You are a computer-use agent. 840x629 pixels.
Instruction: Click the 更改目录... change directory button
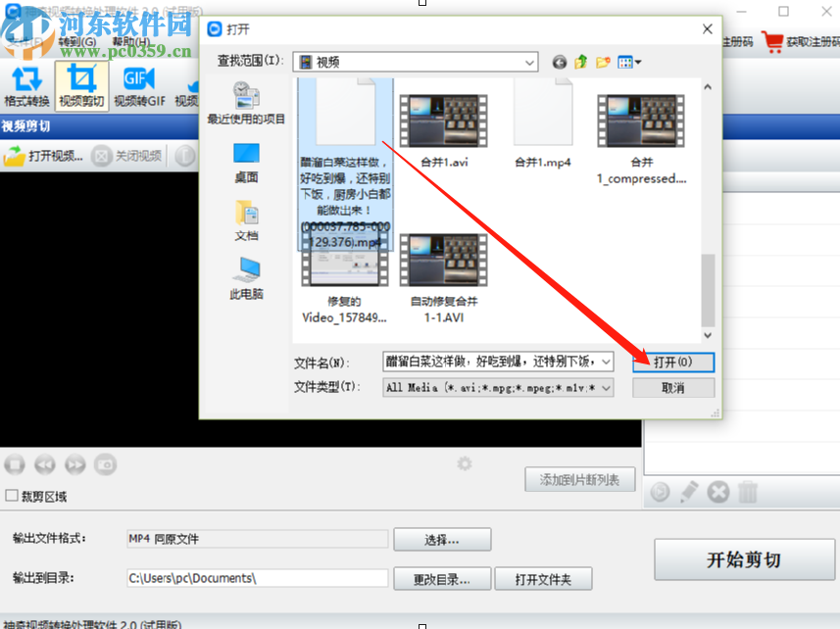click(442, 579)
